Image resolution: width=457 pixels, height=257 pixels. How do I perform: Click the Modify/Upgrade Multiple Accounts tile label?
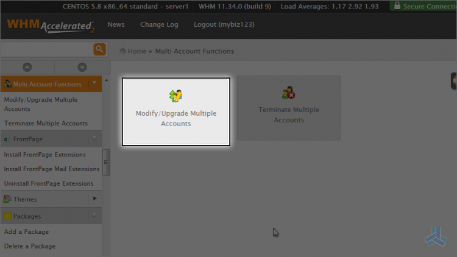(x=175, y=118)
